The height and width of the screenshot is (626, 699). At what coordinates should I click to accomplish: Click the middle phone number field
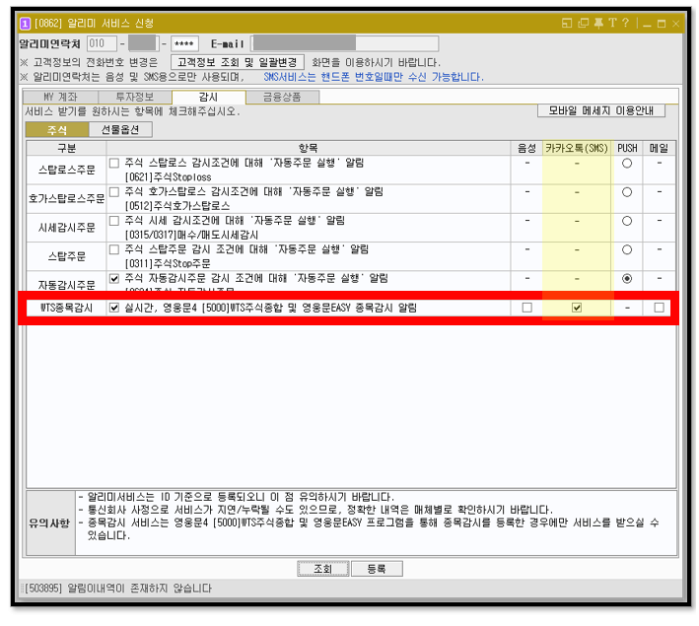click(x=143, y=43)
